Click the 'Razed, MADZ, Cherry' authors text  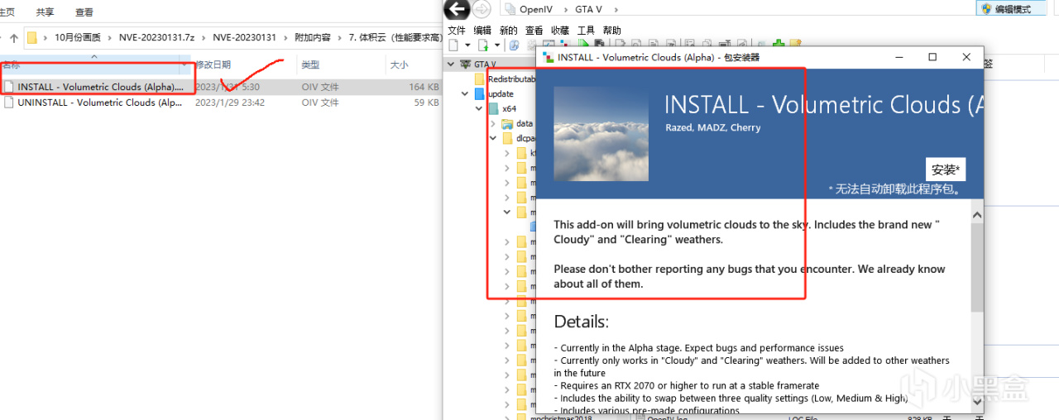point(712,127)
